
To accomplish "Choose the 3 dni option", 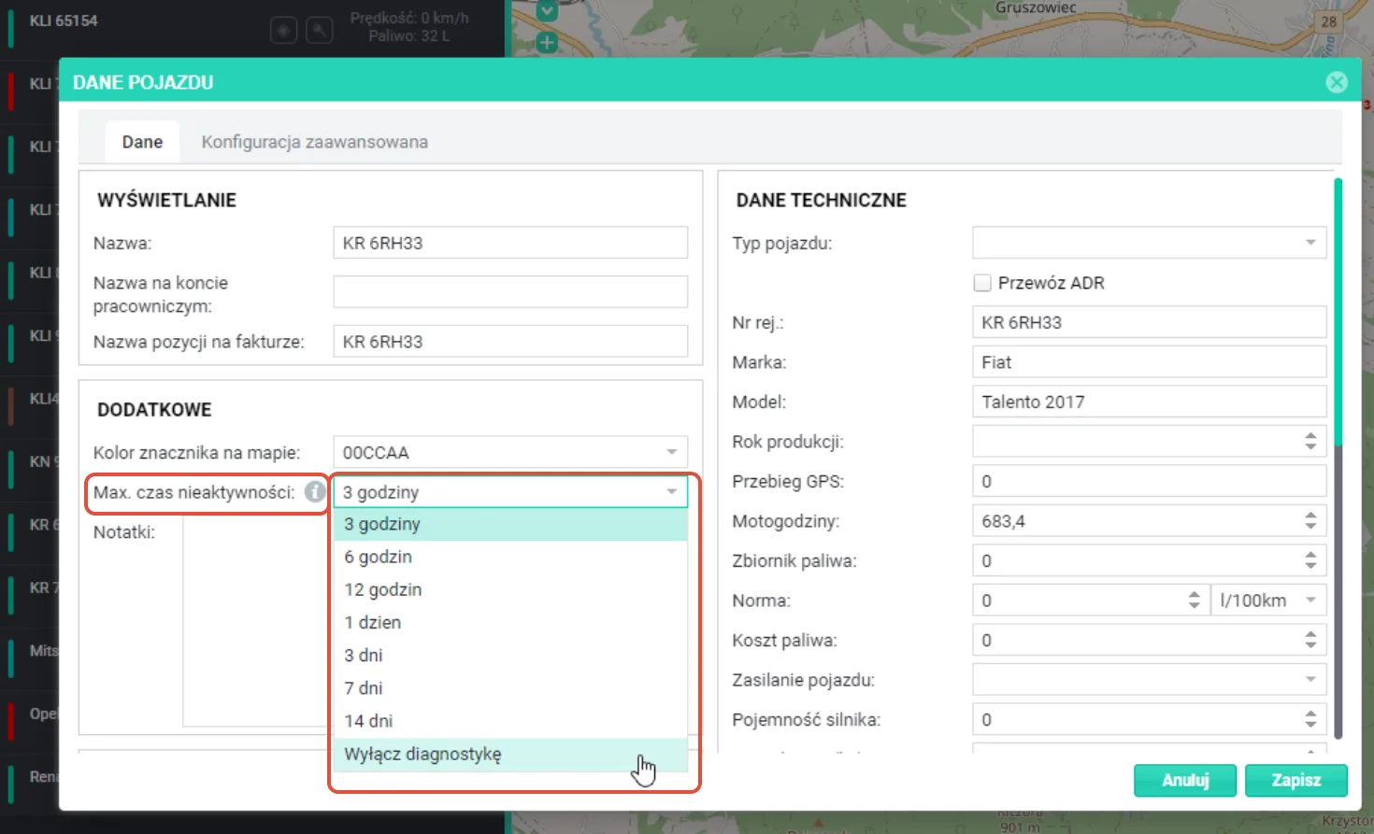I will (x=510, y=655).
